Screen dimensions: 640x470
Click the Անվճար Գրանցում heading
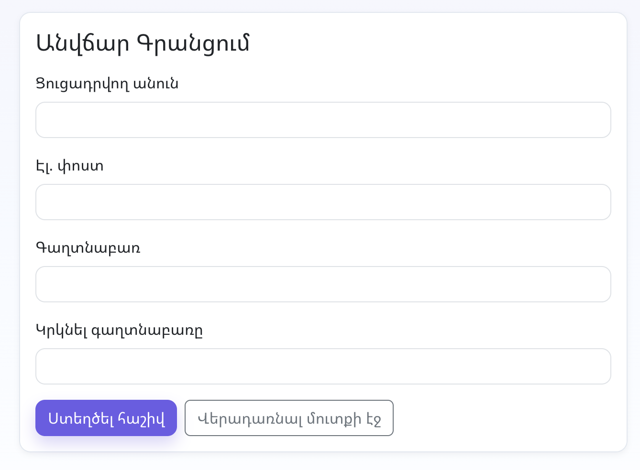click(143, 43)
